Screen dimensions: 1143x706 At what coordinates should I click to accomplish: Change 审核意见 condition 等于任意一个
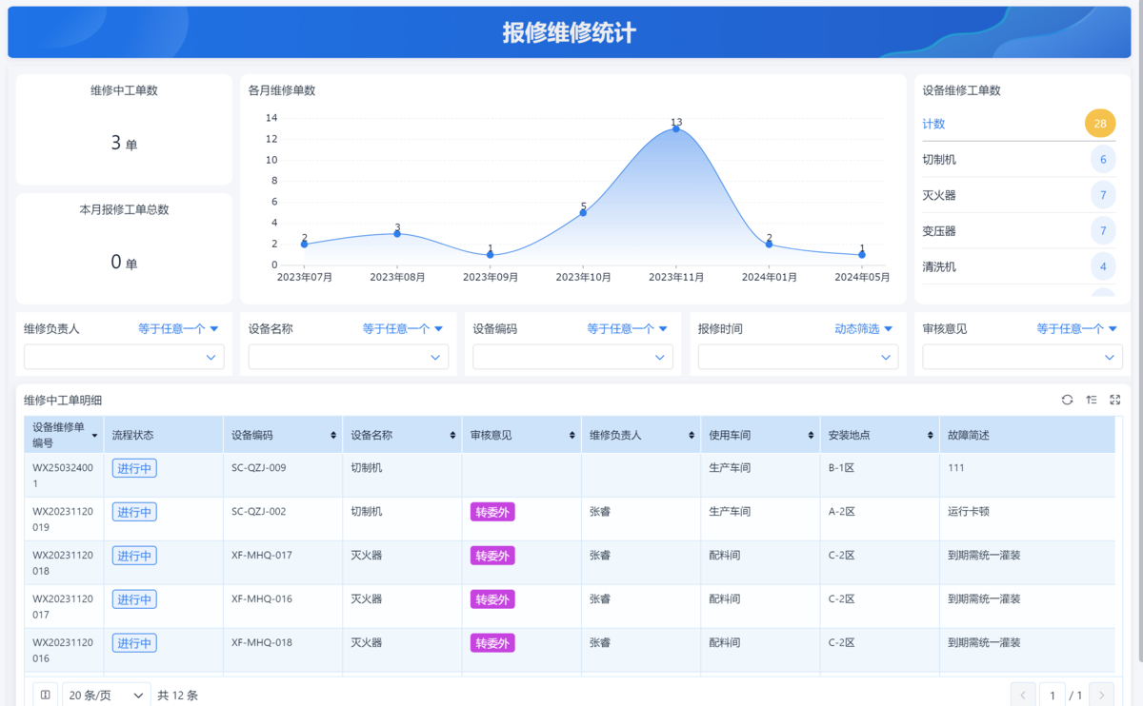[1076, 329]
